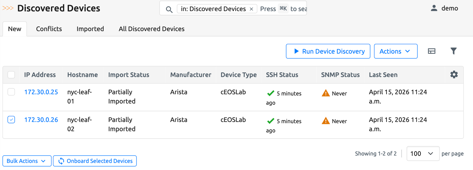Click green SSH checkmark for 172.30.0.25

(271, 93)
